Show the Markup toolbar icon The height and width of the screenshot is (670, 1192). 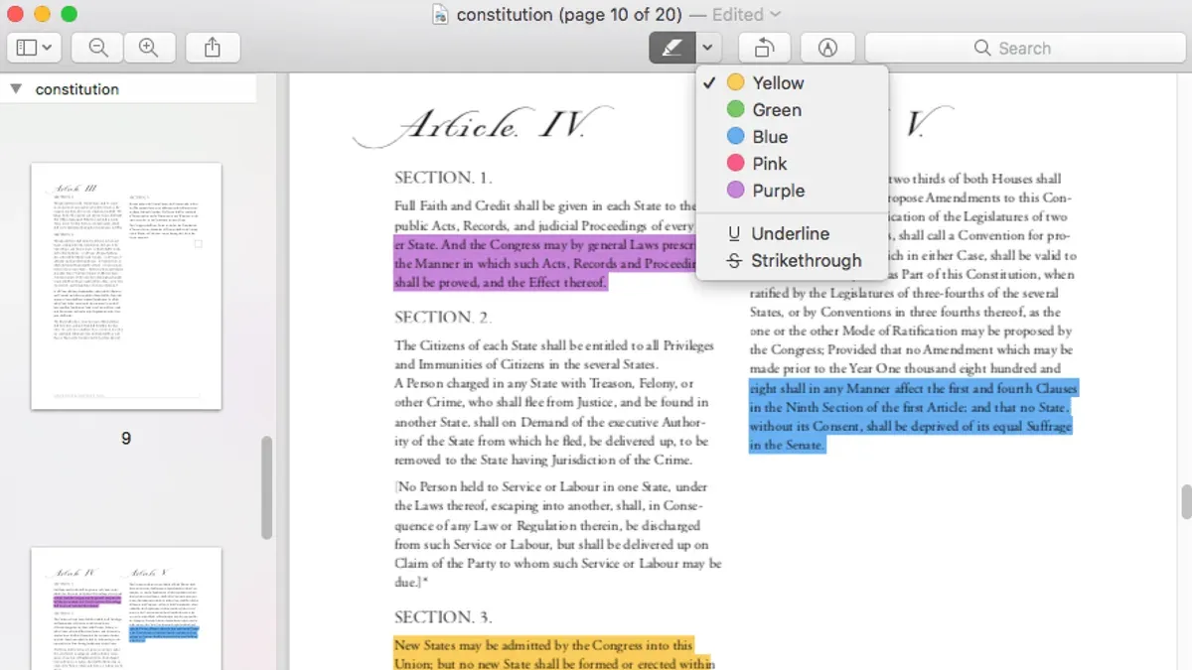pos(827,48)
